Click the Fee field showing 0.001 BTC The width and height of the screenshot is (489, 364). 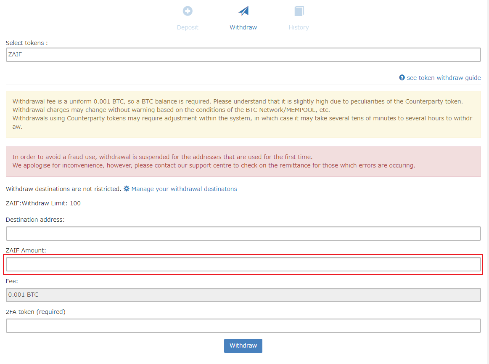243,295
